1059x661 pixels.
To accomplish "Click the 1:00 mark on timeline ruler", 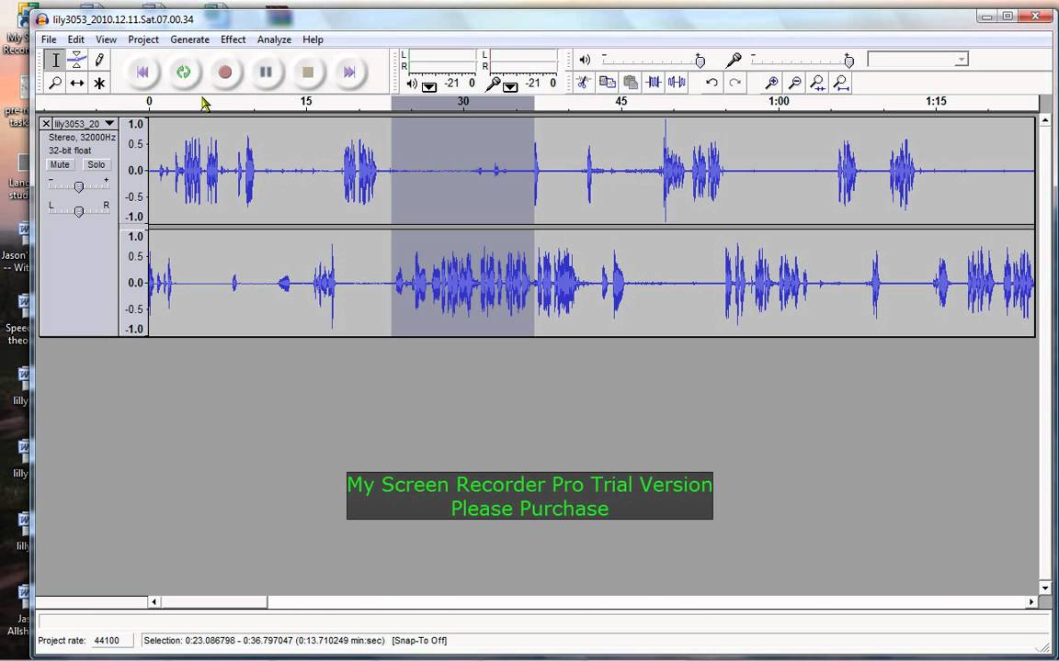I will (x=779, y=101).
